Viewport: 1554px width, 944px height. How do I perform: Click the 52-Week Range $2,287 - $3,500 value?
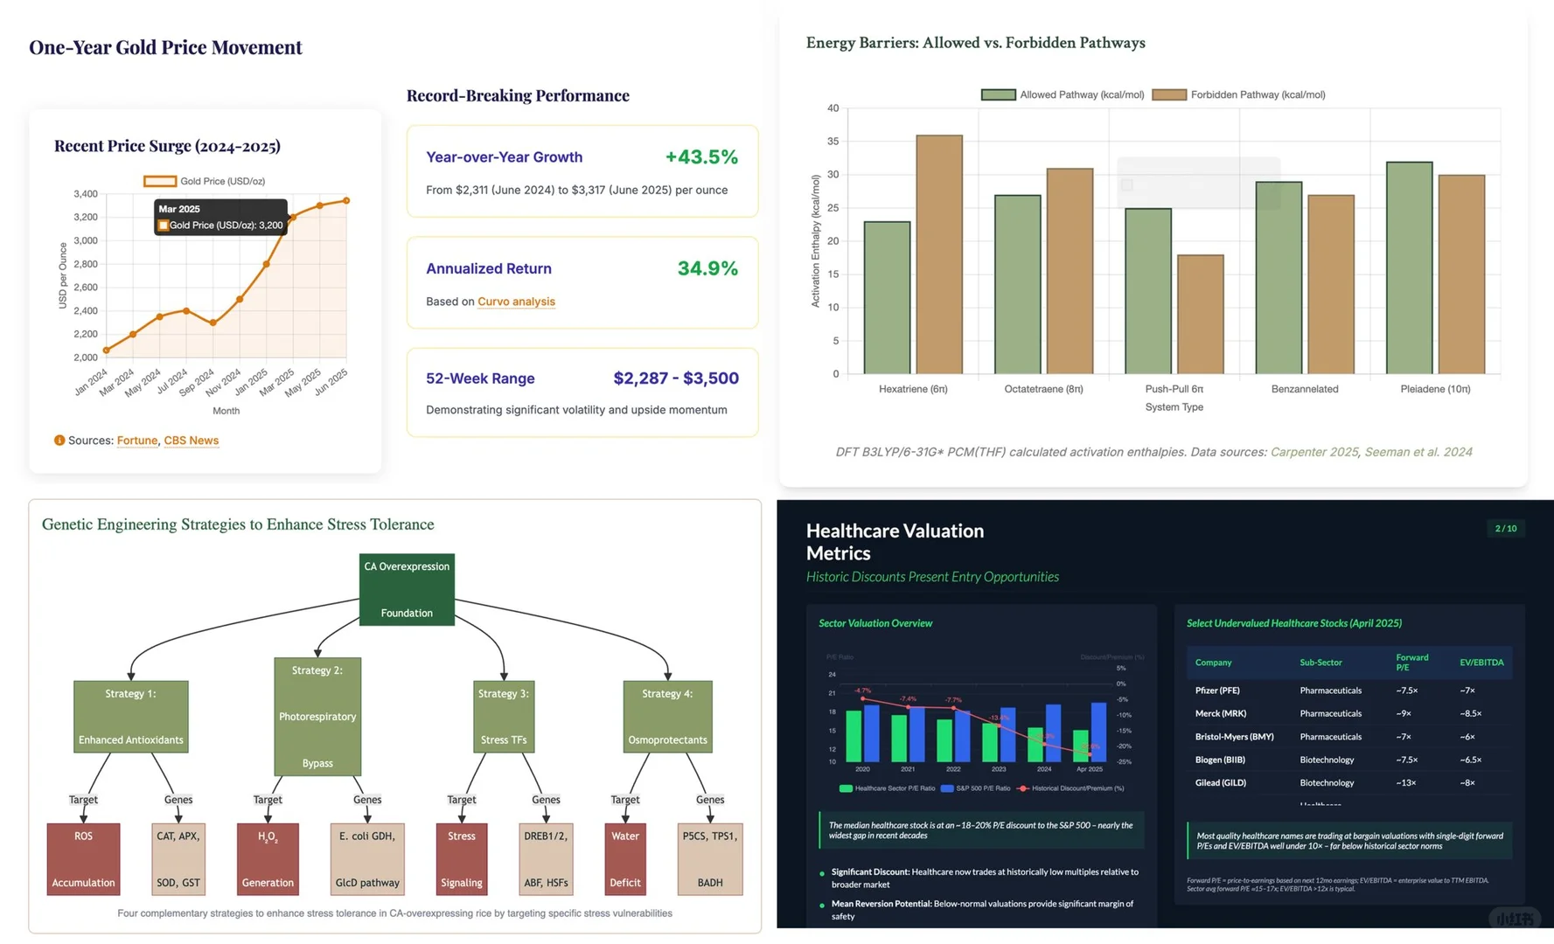(676, 378)
